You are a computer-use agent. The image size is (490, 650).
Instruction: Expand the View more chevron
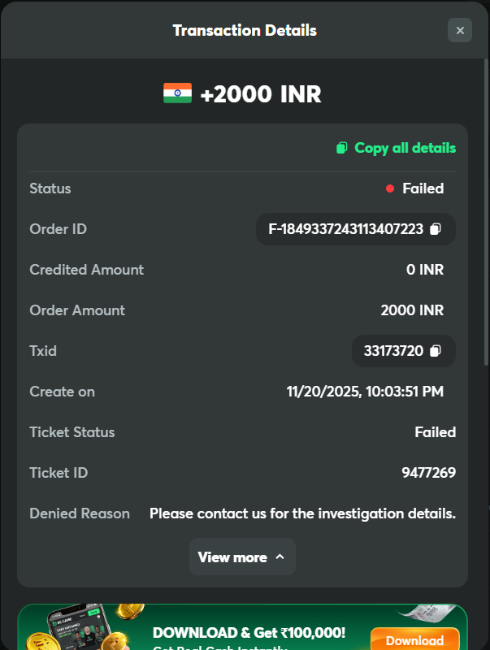coord(280,557)
